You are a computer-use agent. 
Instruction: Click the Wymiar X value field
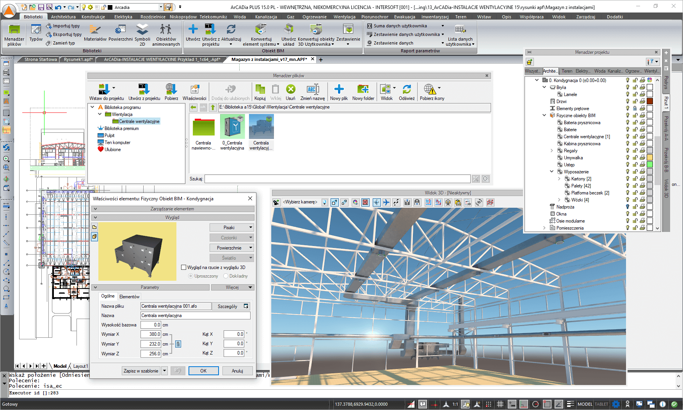point(151,334)
